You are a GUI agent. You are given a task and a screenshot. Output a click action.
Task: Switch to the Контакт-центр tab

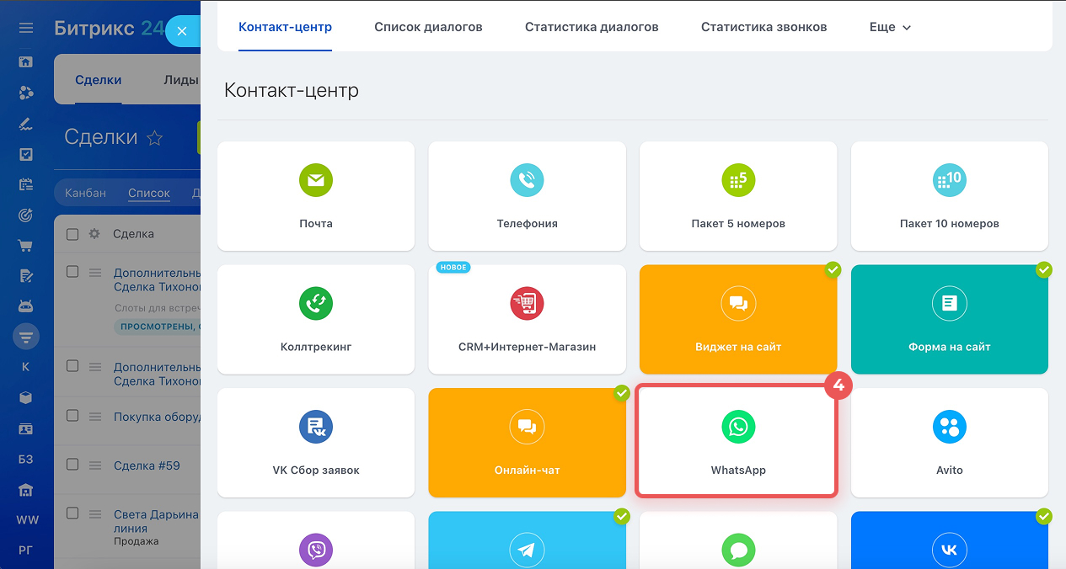(x=285, y=27)
